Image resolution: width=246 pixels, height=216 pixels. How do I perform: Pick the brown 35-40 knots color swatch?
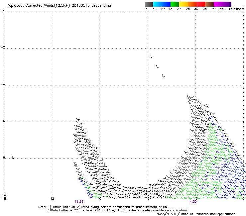click(x=209, y=4)
